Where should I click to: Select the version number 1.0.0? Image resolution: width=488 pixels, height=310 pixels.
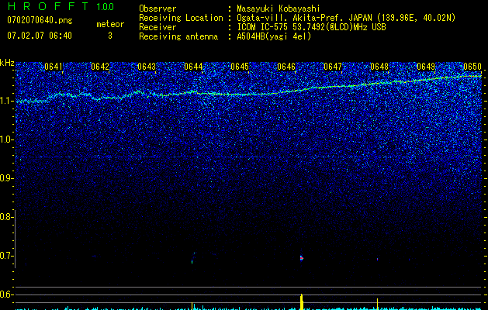105,7
